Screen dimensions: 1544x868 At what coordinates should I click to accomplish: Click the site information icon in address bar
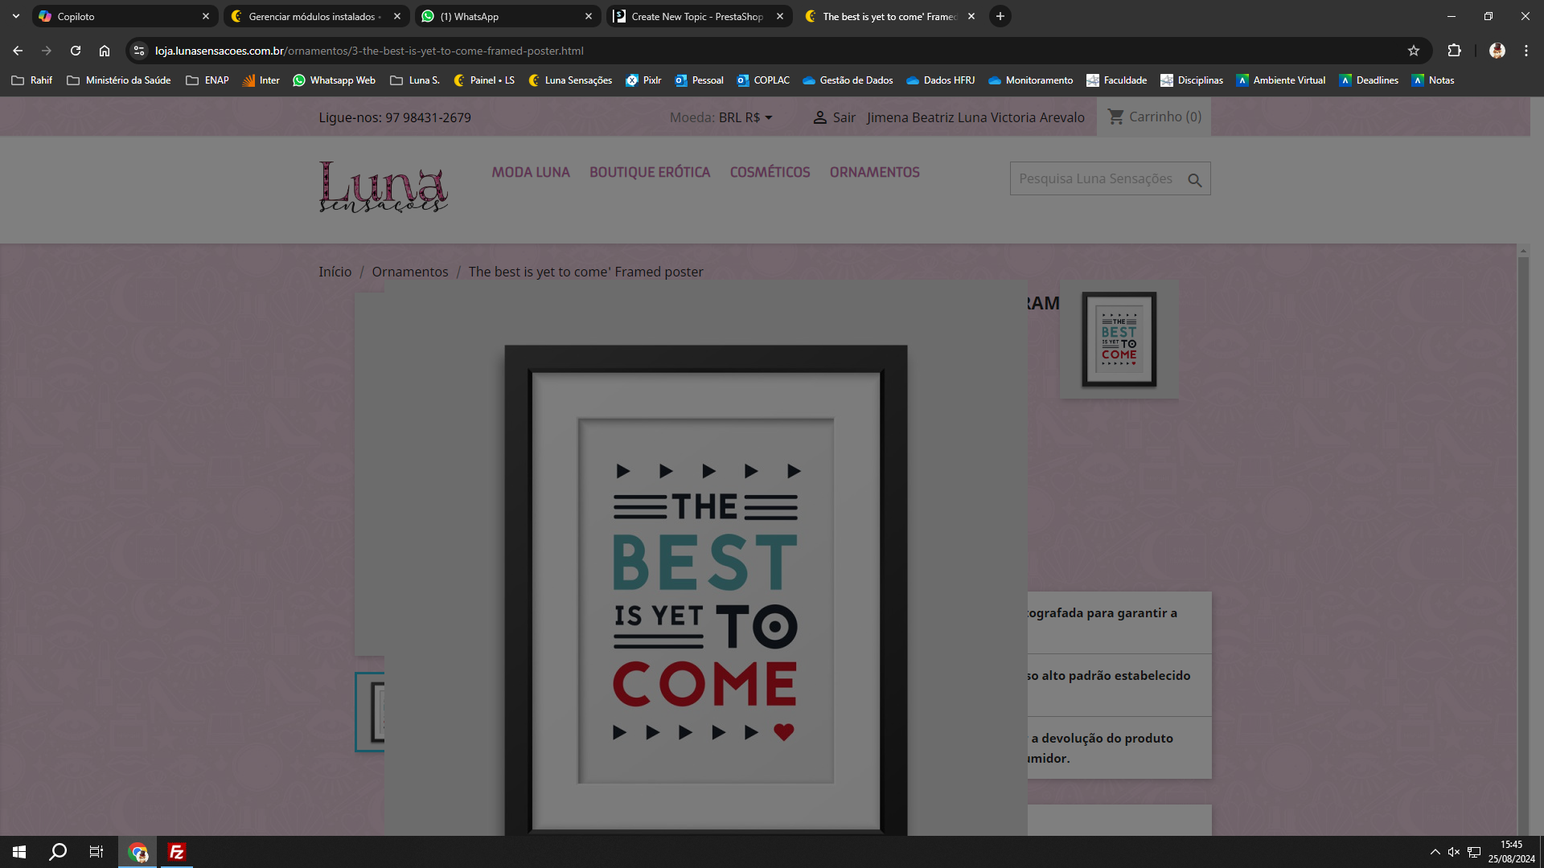139,51
